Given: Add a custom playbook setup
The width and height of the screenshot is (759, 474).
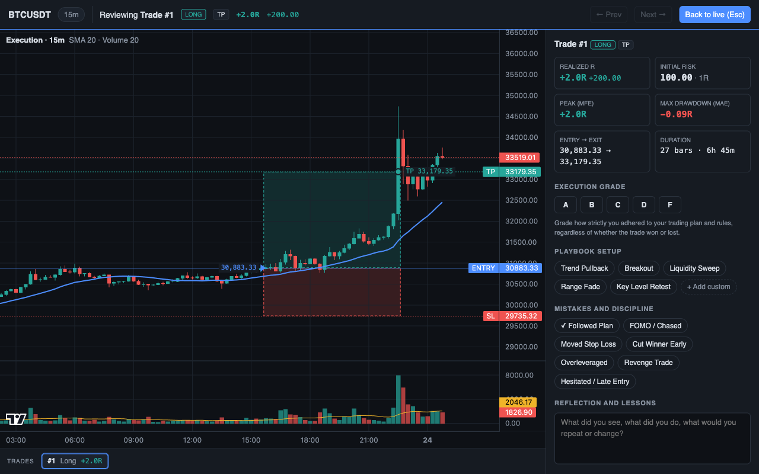Looking at the screenshot, I should tap(709, 287).
